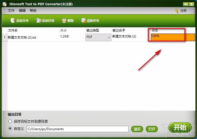Click the 注册 register link
This screenshot has width=197, height=139.
pos(183,11)
